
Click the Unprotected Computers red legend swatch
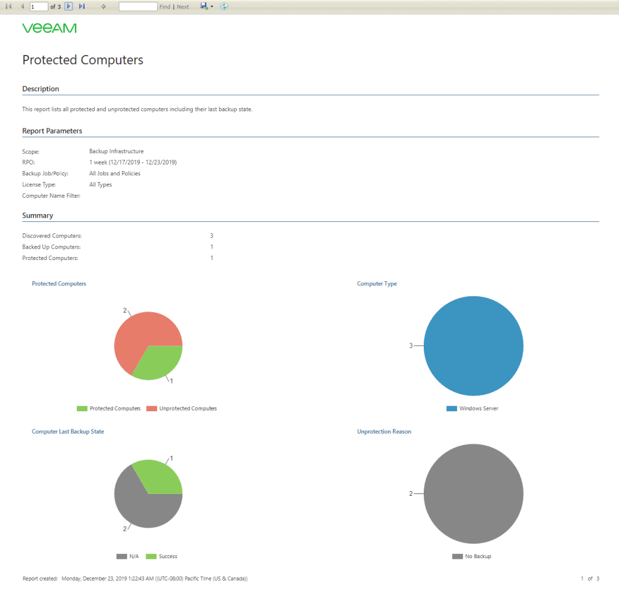pos(152,408)
